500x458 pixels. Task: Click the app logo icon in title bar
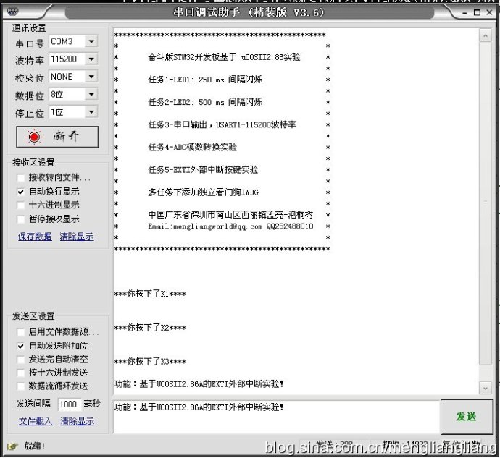pyautogui.click(x=12, y=12)
